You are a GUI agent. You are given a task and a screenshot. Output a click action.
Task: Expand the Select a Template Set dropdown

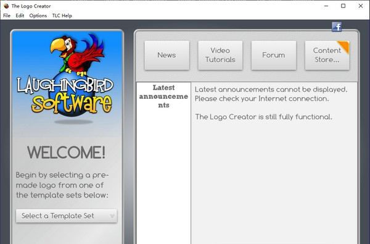coord(67,216)
